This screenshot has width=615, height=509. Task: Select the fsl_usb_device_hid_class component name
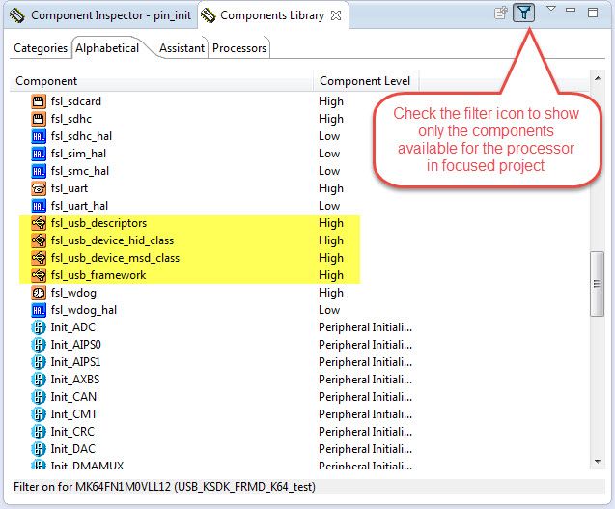click(x=112, y=240)
